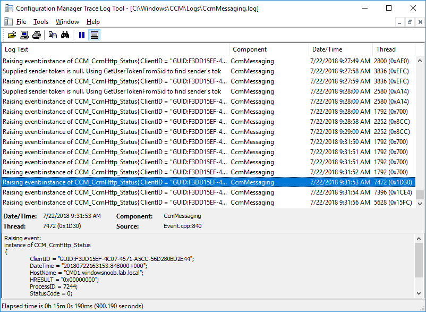Click the StatusCode = 0 line
This screenshot has height=312, width=426.
tap(51, 293)
